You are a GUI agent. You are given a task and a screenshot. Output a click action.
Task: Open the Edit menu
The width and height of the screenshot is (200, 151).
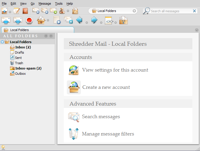coord(13,4)
